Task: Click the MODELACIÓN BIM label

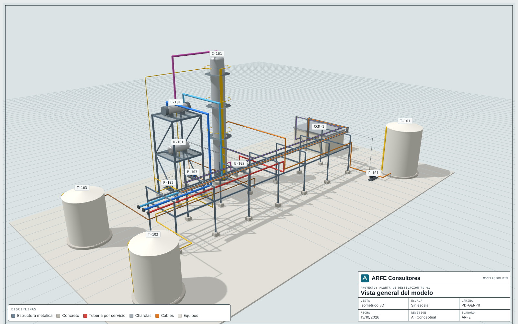Action: coord(495,278)
